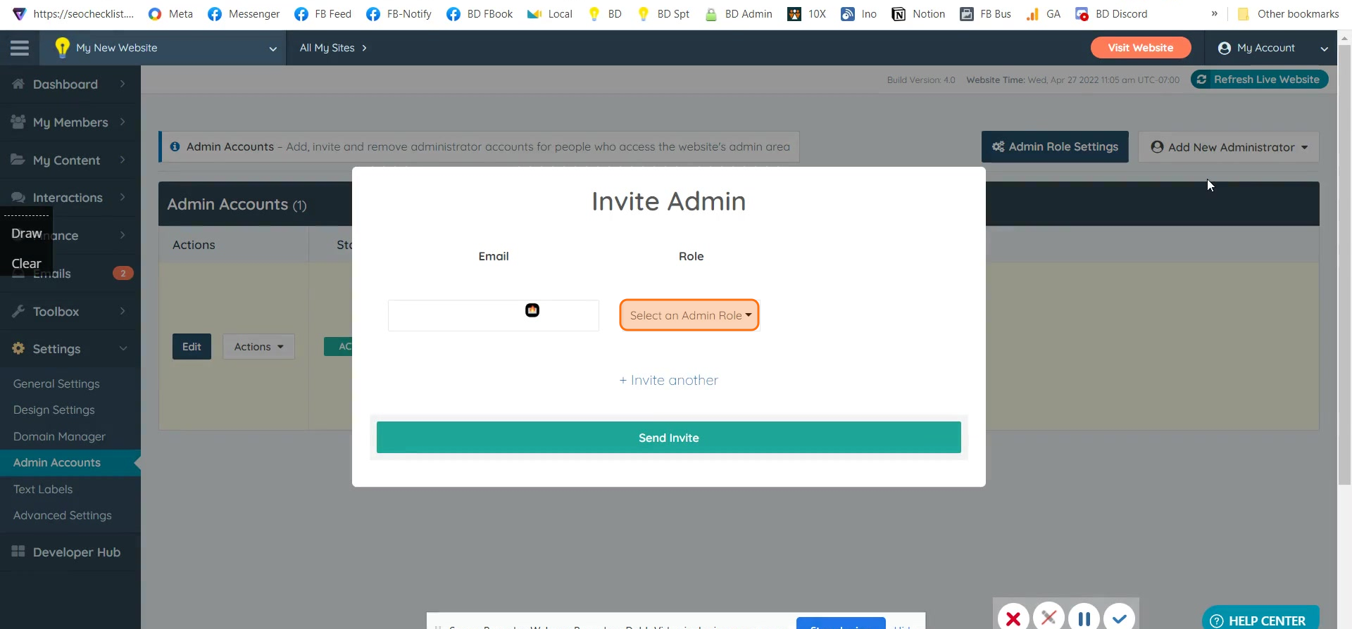
Task: Click the crossed-out X recorder icon
Action: click(x=1049, y=618)
